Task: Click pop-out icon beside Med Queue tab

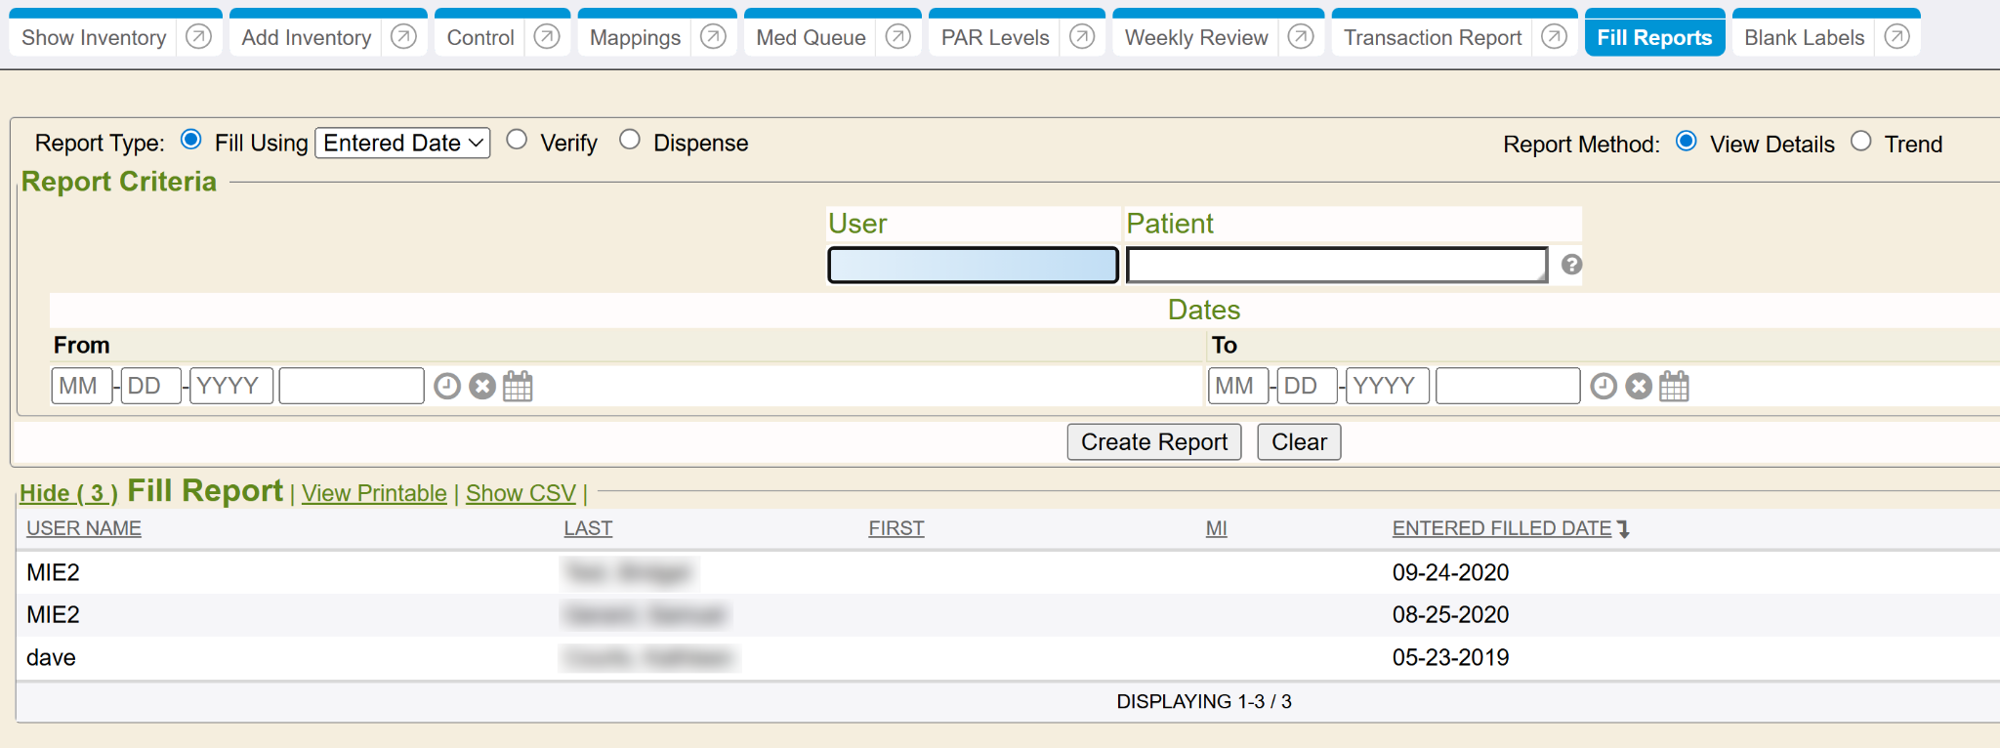Action: tap(897, 37)
